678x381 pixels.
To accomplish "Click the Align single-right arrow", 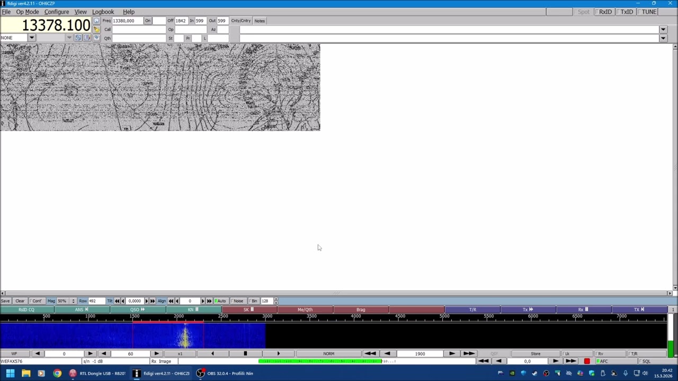I will tap(203, 301).
